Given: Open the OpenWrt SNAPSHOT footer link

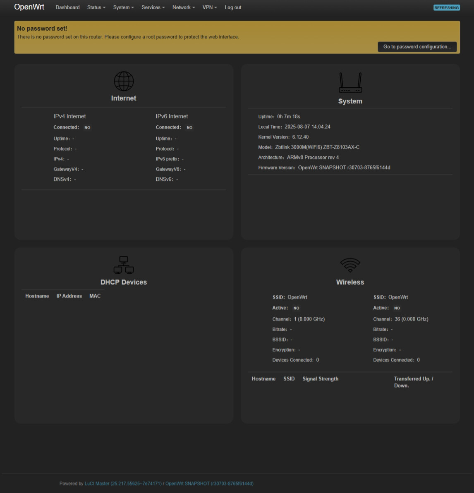Looking at the screenshot, I should (209, 483).
